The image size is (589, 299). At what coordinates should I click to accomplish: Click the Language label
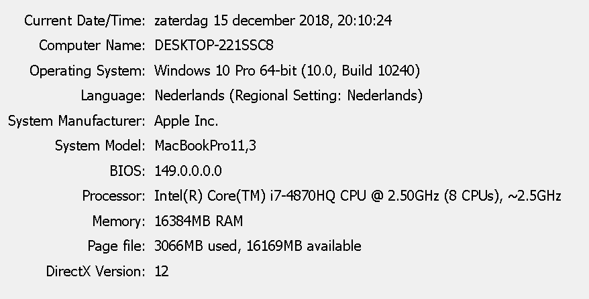tap(113, 96)
